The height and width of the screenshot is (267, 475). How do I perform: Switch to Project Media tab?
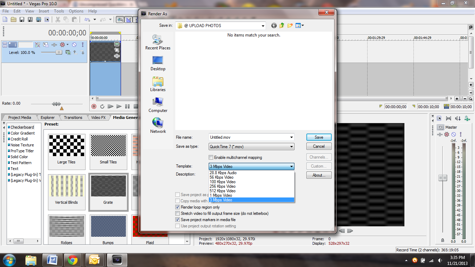(x=19, y=118)
